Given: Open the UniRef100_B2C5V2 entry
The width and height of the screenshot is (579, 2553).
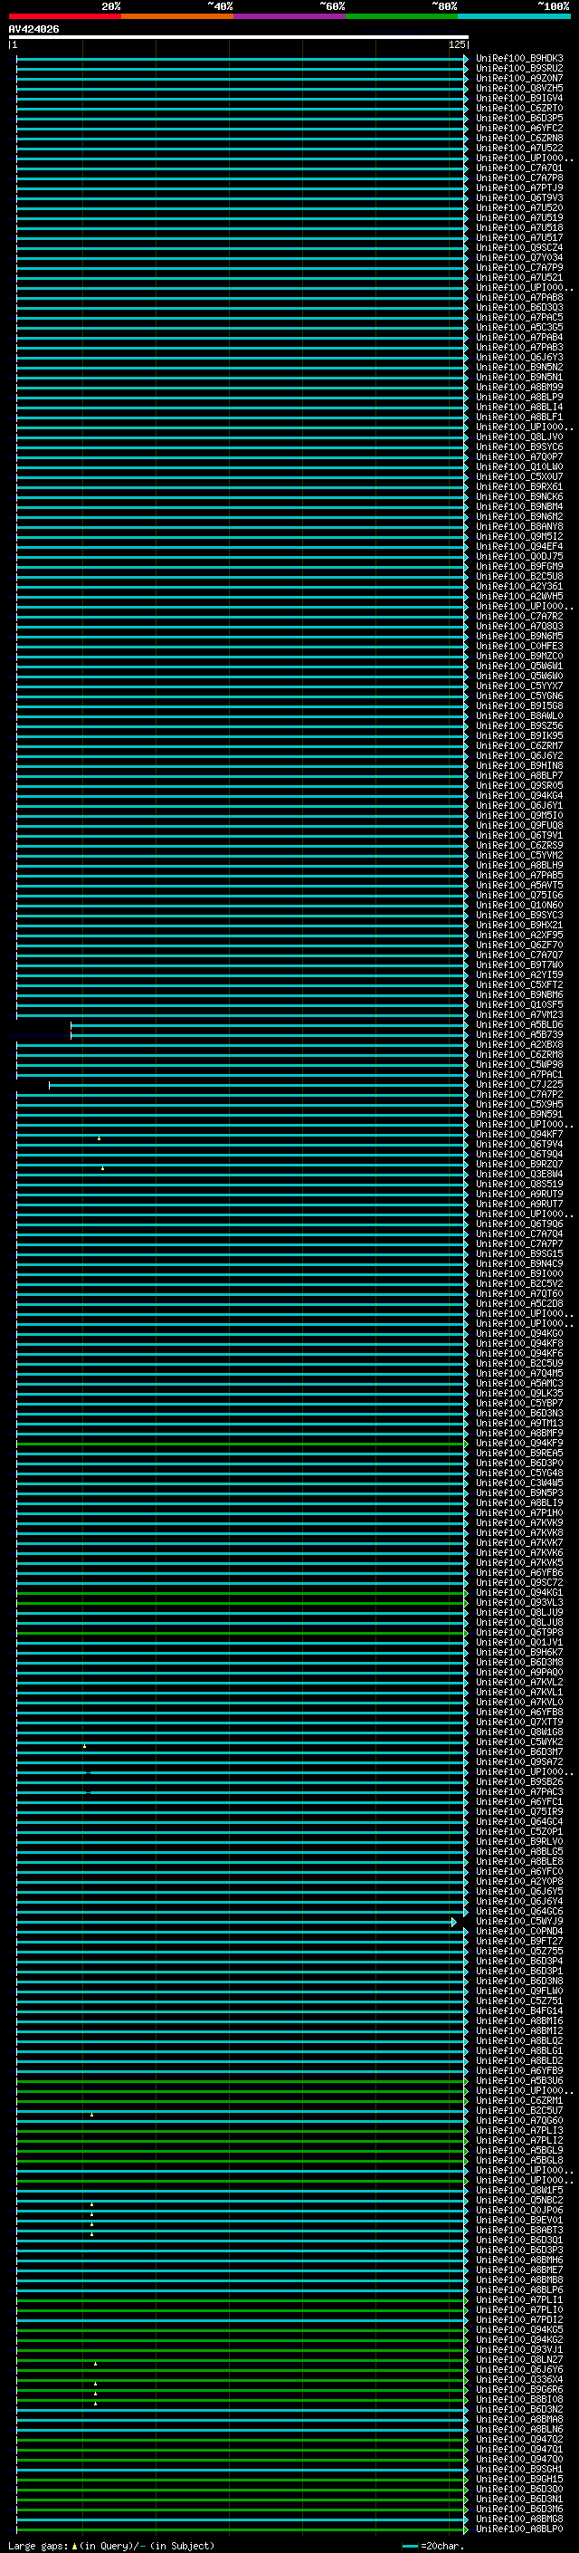Looking at the screenshot, I should click(x=519, y=1284).
